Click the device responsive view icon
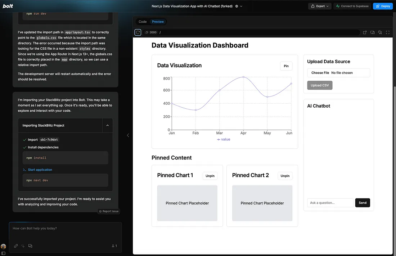The width and height of the screenshot is (396, 256). coord(373,32)
